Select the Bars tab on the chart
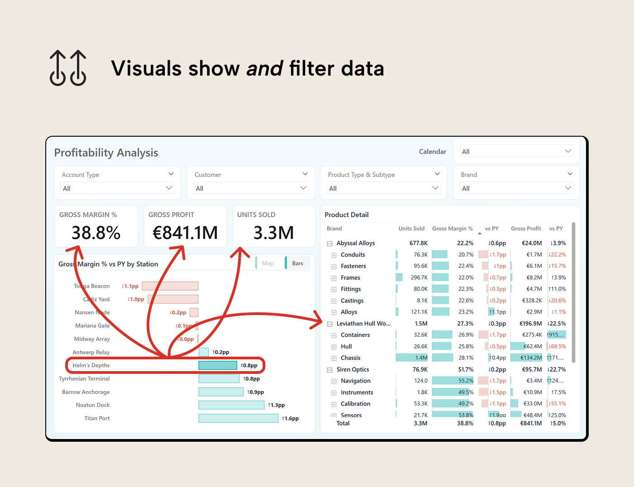The image size is (634, 487). tap(298, 263)
